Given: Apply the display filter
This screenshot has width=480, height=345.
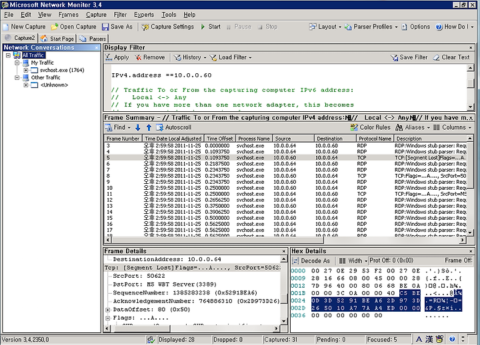Looking at the screenshot, I should pos(117,57).
